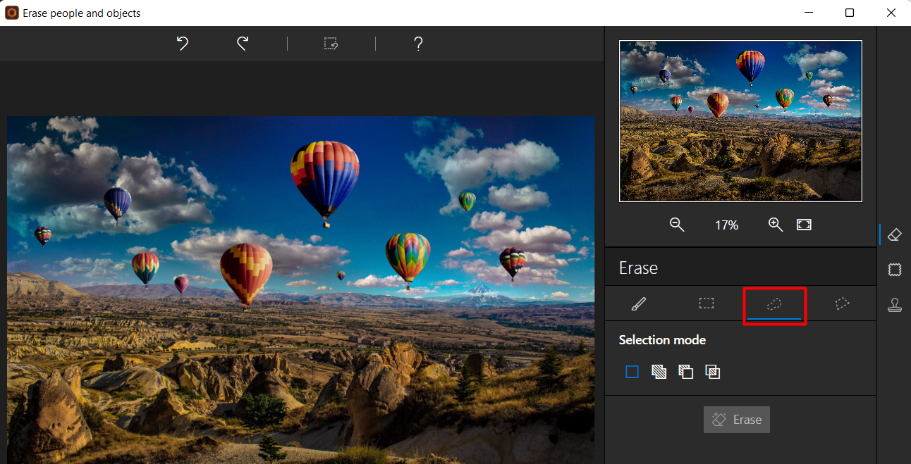The height and width of the screenshot is (464, 911).
Task: Choose the new selection mode
Action: pos(632,372)
